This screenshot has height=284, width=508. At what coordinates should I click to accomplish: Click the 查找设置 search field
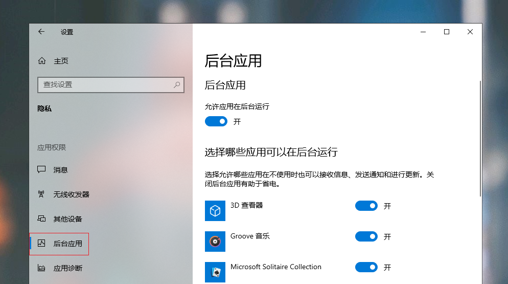click(x=111, y=85)
